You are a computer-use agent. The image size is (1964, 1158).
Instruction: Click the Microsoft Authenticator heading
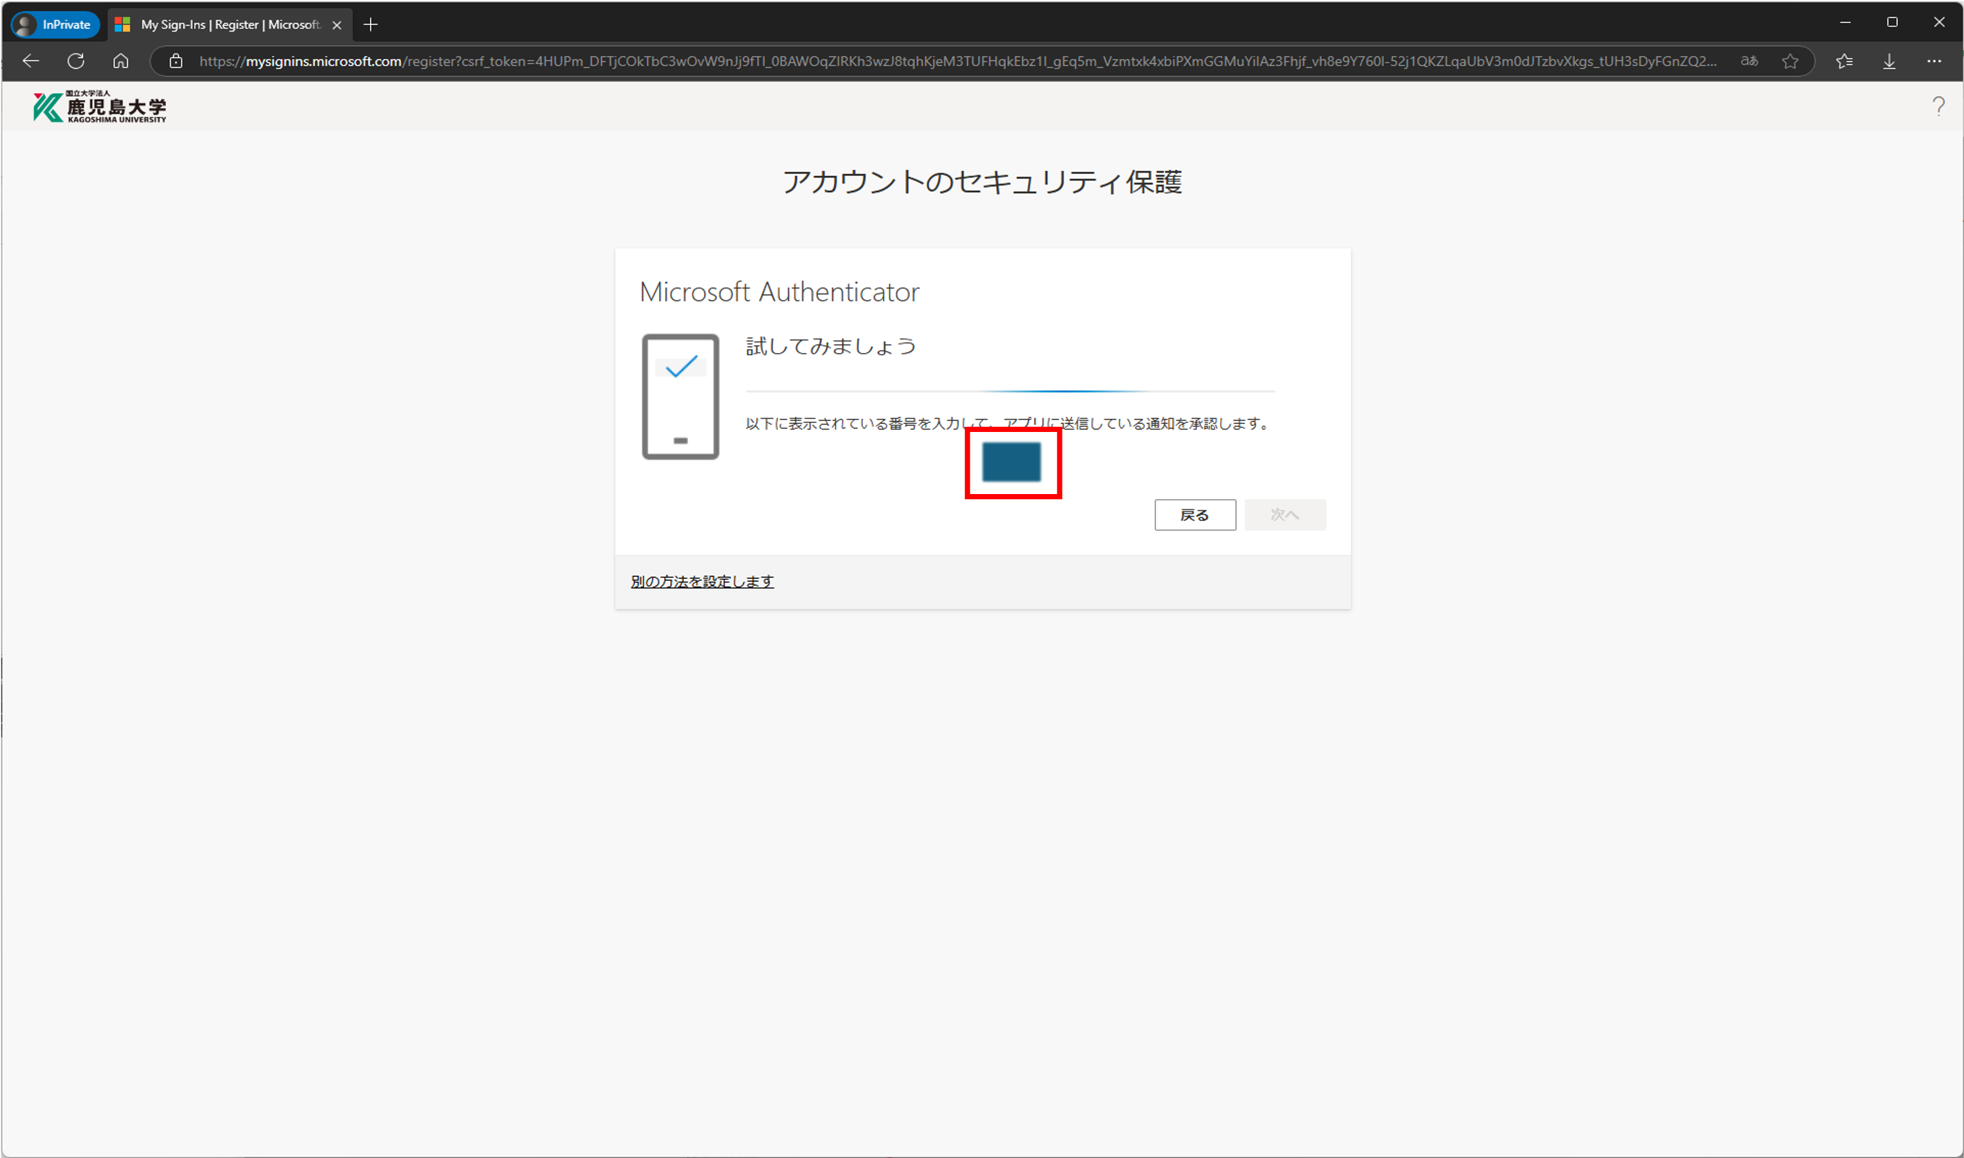tap(779, 292)
